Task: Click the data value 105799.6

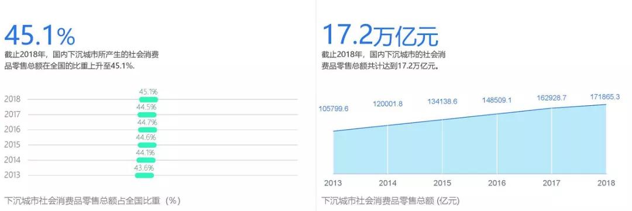Action: (334, 109)
